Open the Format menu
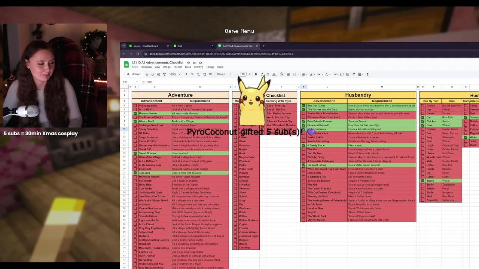The width and height of the screenshot is (479, 269). pyautogui.click(x=178, y=67)
